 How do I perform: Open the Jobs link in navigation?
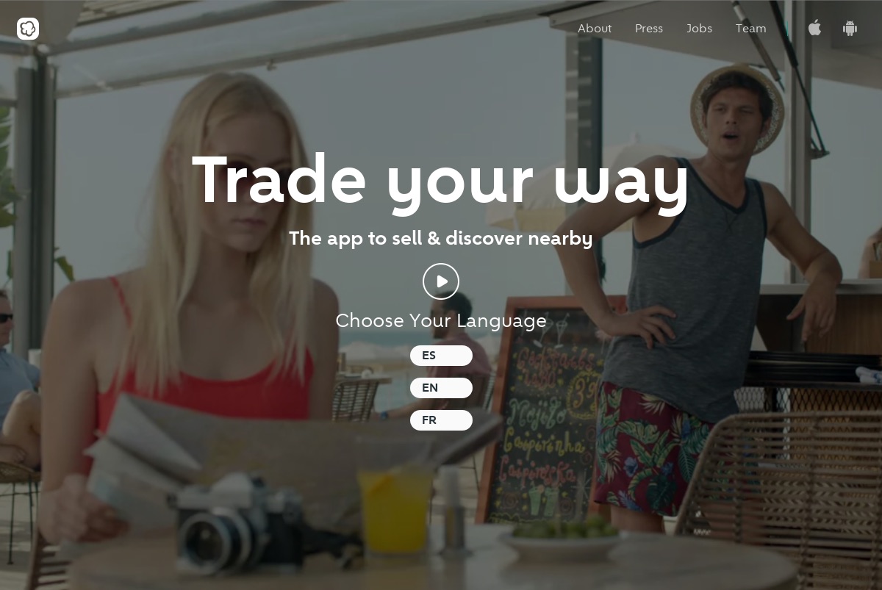(x=699, y=29)
